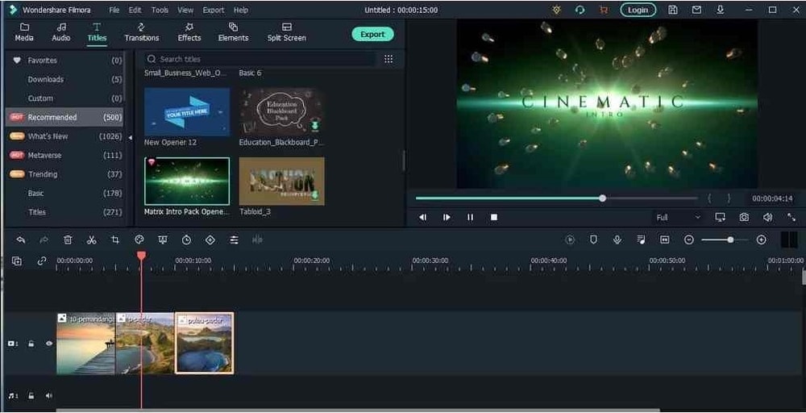Screen dimensions: 806x413
Task: Delete the selected clip with trash icon
Action: click(x=68, y=240)
